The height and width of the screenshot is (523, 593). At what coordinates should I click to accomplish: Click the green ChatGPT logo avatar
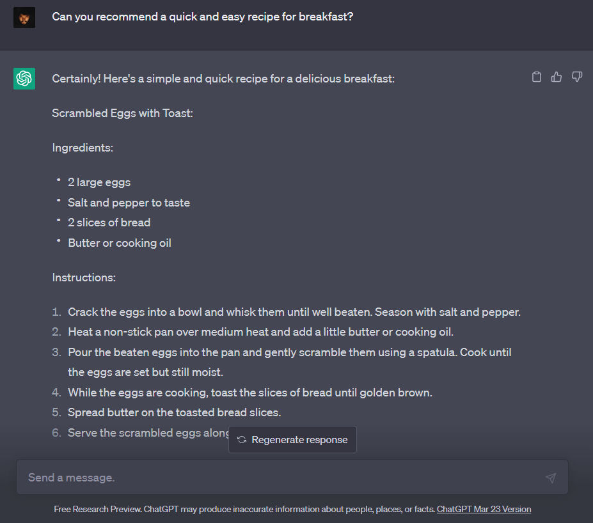(24, 79)
